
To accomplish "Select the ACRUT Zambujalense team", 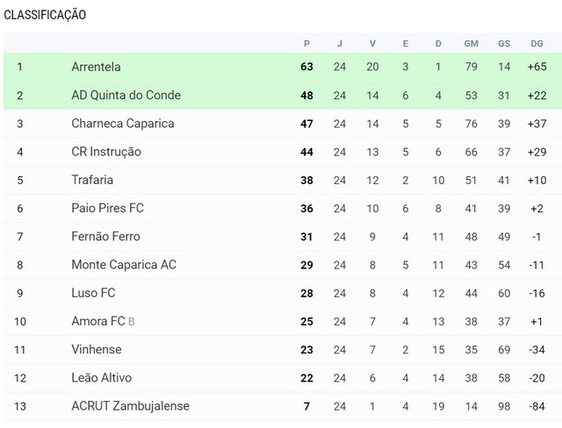I will click(x=130, y=406).
